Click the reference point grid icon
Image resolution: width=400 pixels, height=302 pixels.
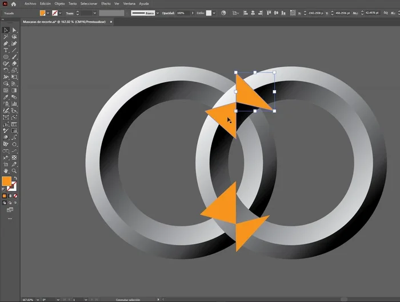click(293, 13)
